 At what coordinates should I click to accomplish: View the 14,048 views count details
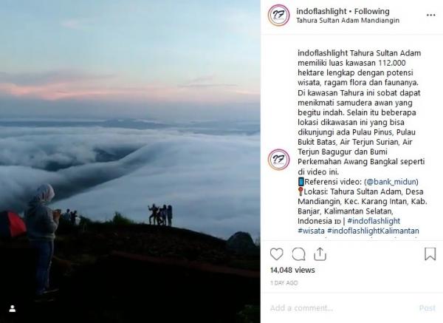292,270
